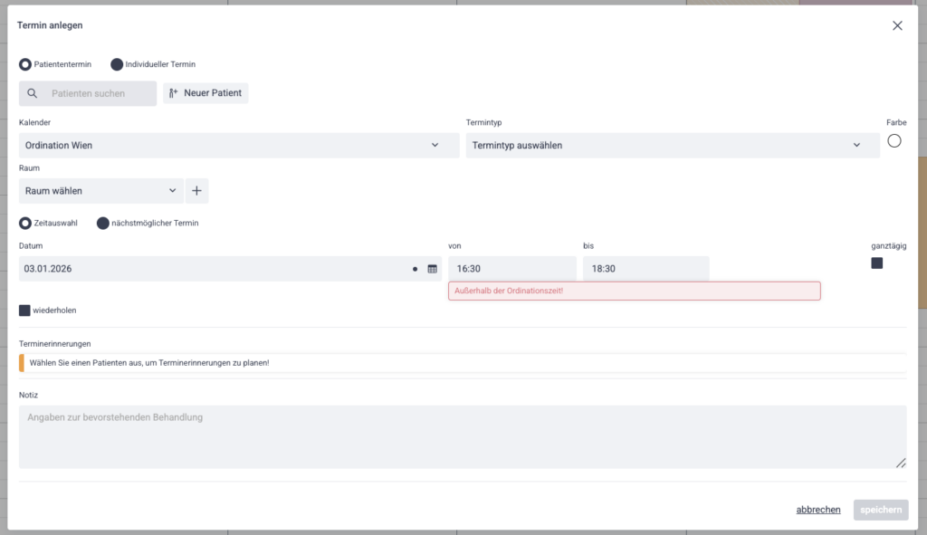This screenshot has height=535, width=927.
Task: Switch to nächstmöglicher Termin option
Action: coord(103,223)
